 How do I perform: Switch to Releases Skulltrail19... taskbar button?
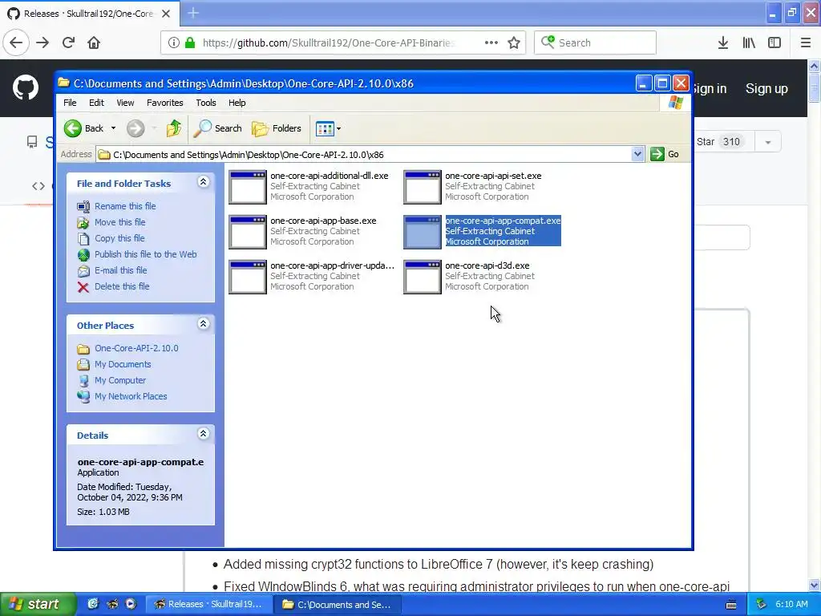[209, 604]
